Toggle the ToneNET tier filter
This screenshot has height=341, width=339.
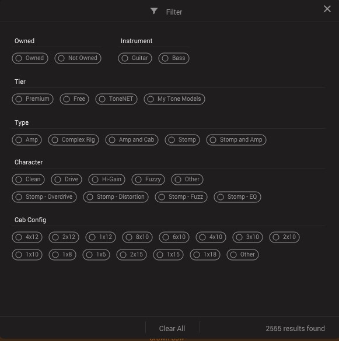tap(116, 99)
